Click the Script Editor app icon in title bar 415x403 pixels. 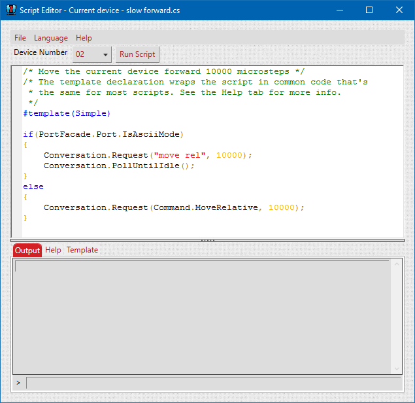tap(11, 10)
